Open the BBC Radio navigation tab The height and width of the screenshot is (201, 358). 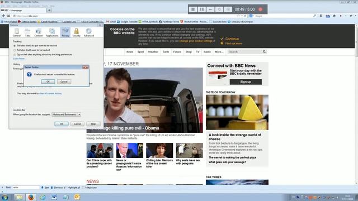click(207, 52)
